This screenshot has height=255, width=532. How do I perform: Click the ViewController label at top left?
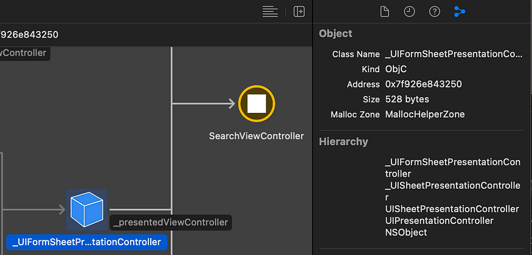(x=23, y=53)
